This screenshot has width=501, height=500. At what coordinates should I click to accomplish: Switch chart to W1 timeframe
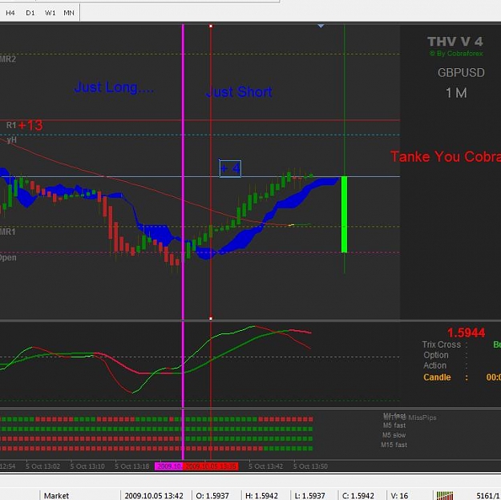[51, 13]
